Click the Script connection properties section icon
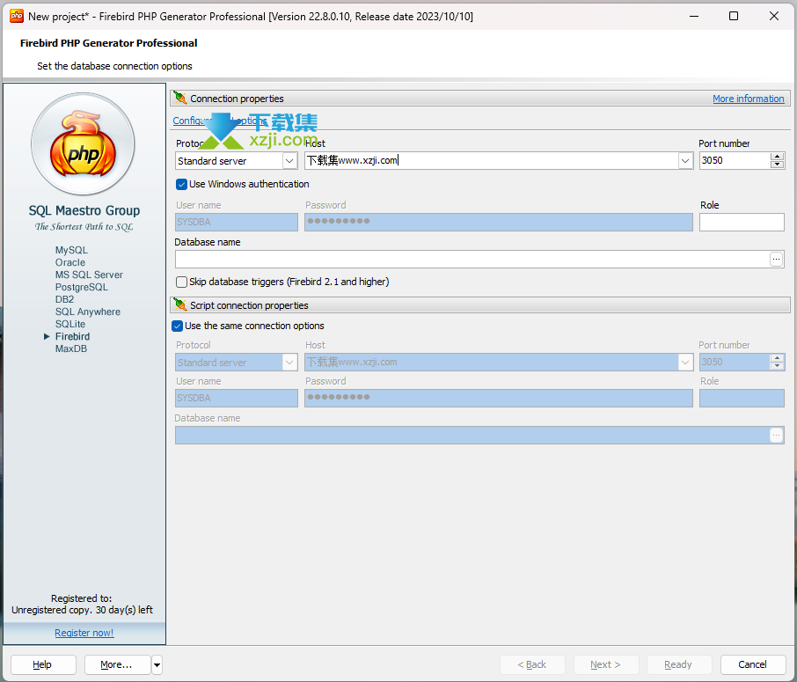Image resolution: width=797 pixels, height=682 pixels. (180, 305)
